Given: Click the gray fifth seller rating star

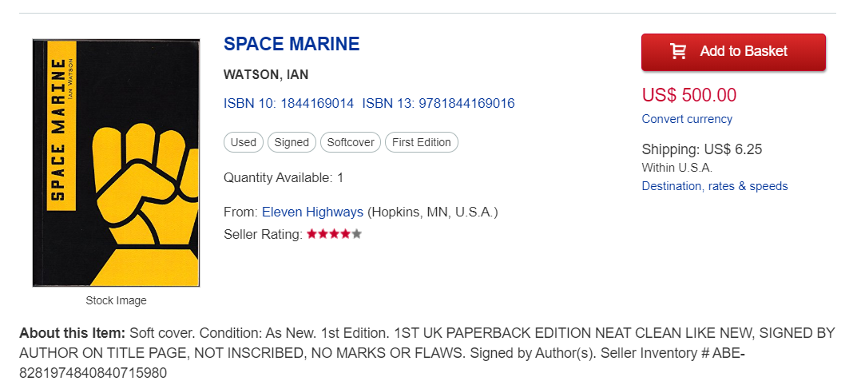Looking at the screenshot, I should pyautogui.click(x=357, y=235).
